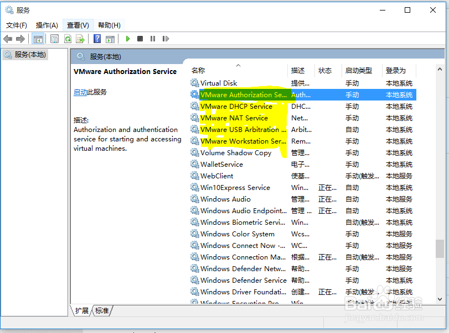Click the 启动 link to start service

(80, 92)
